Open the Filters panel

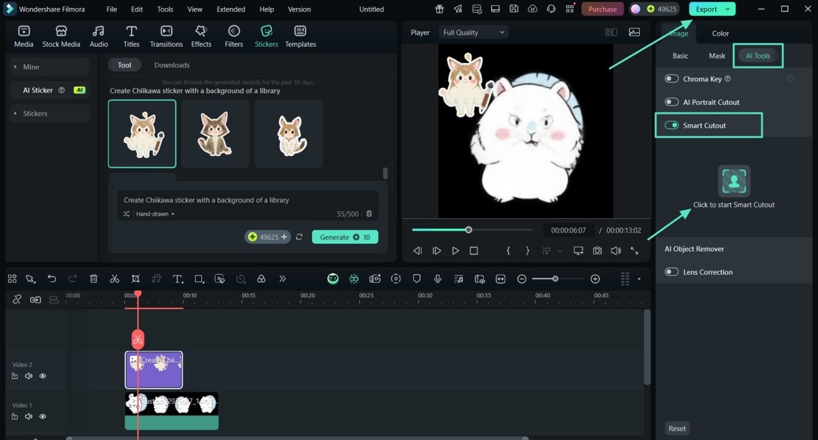pos(233,36)
